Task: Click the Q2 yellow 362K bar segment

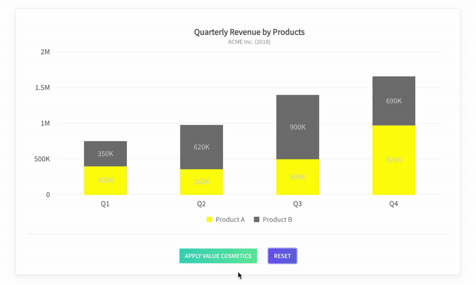Action: click(x=202, y=181)
